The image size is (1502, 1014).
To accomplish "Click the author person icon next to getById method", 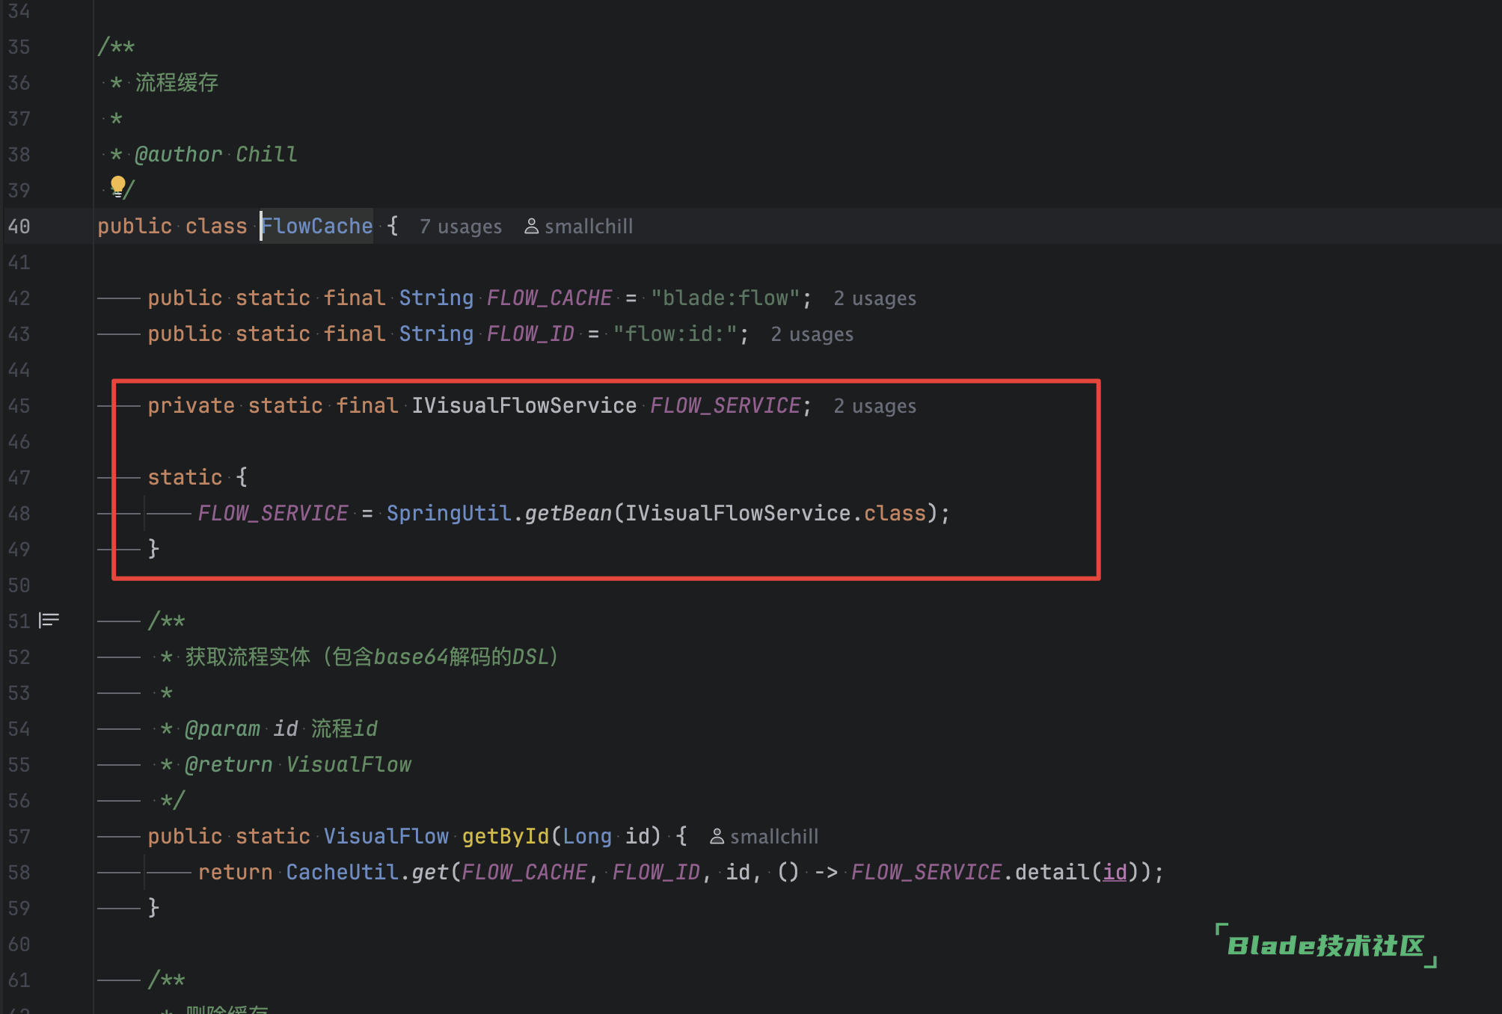I will click(717, 836).
